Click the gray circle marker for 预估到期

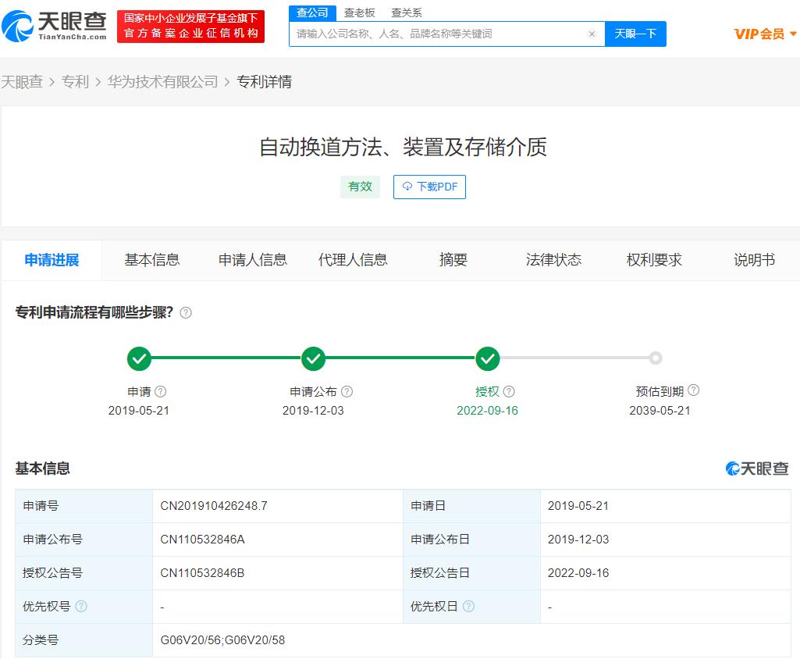coord(656,359)
